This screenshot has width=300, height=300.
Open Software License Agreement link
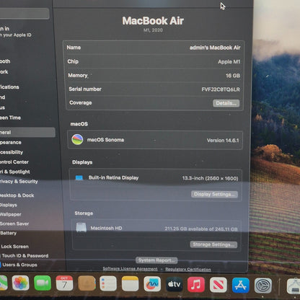click(130, 268)
